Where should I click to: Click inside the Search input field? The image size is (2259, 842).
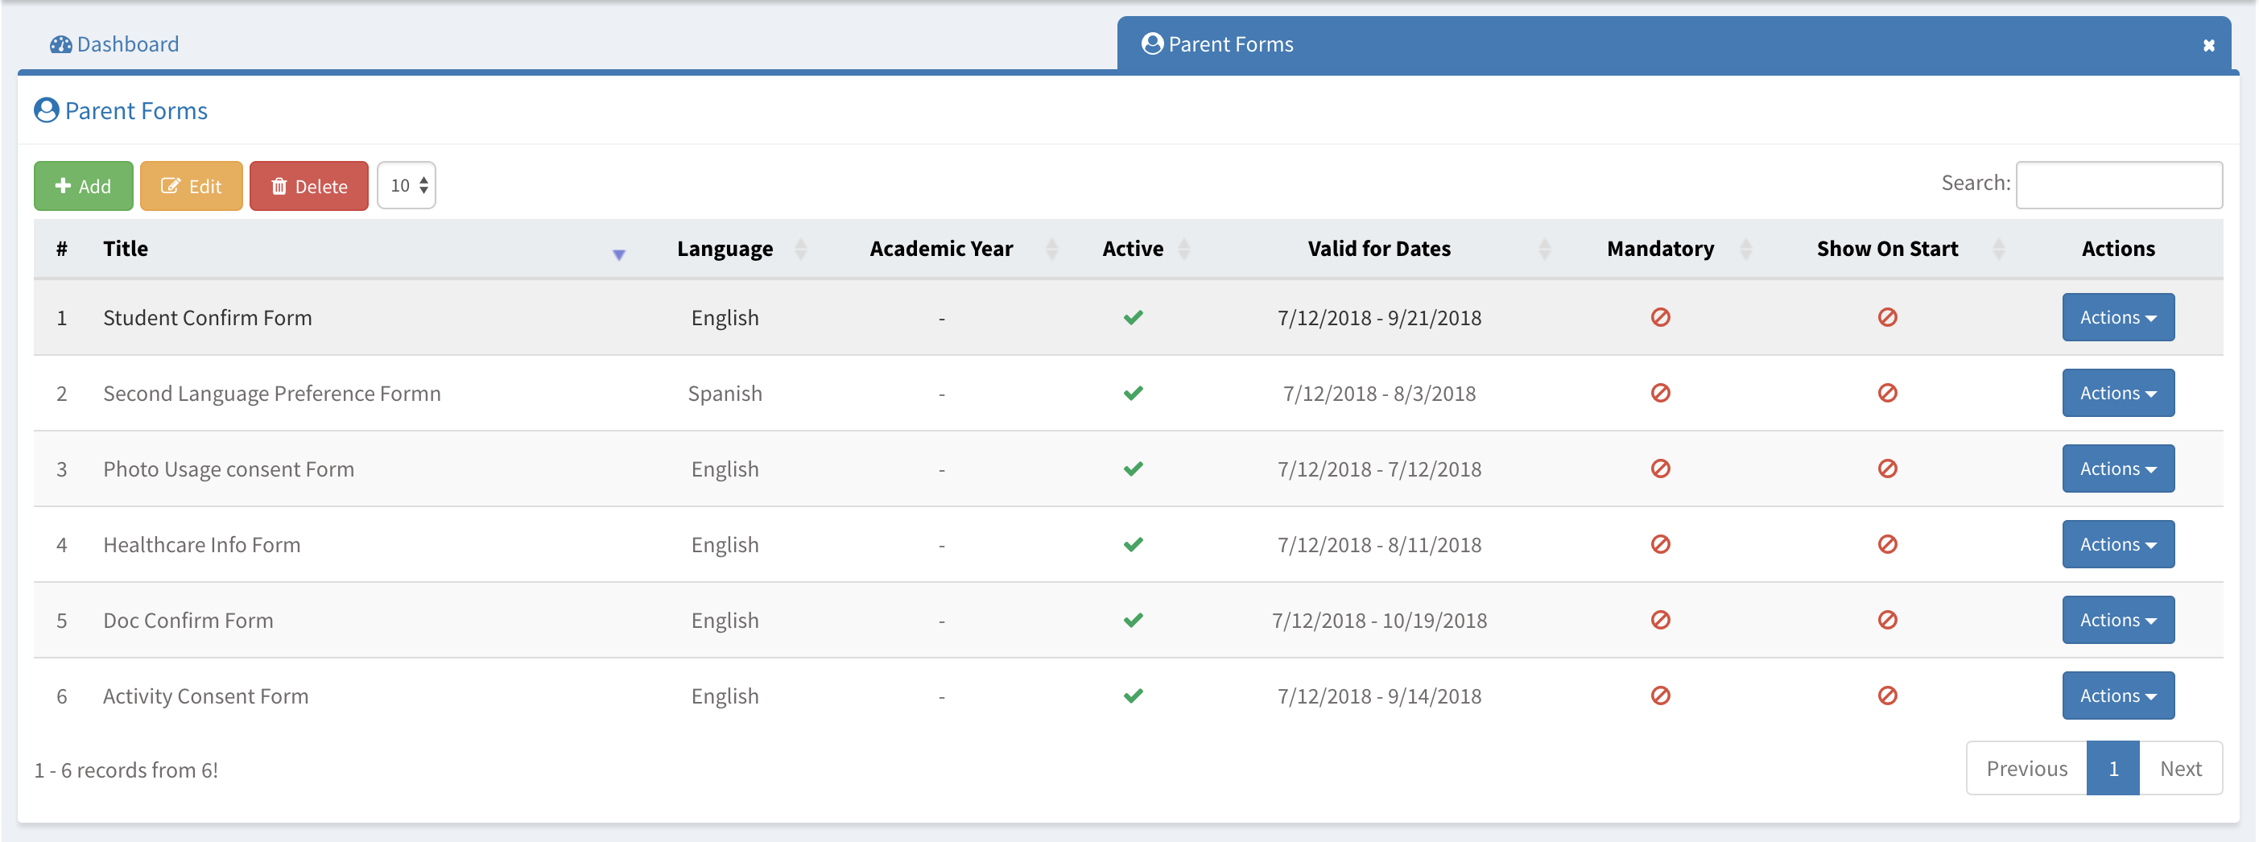click(2118, 185)
